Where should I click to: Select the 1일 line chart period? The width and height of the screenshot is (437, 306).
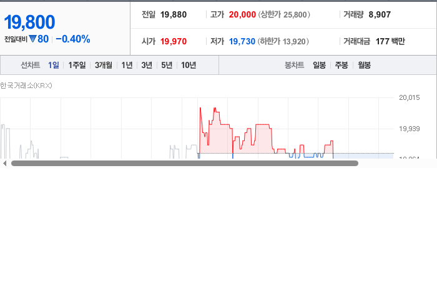pyautogui.click(x=54, y=65)
